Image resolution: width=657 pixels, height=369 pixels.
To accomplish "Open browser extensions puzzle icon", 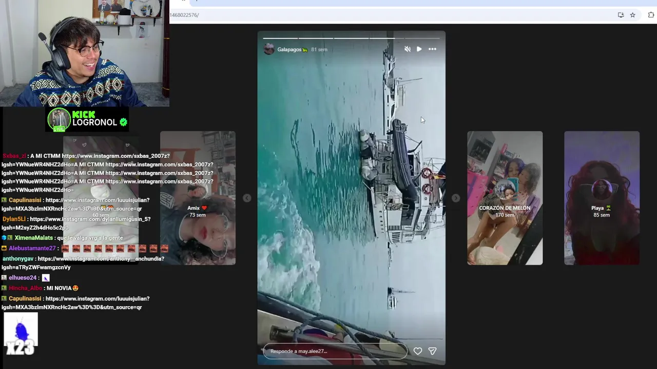I will pos(651,15).
